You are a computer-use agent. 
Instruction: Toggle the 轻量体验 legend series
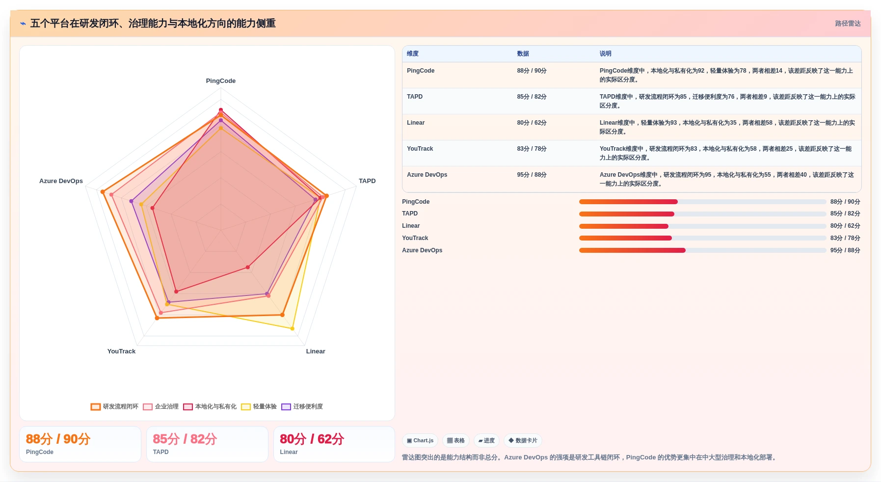point(259,406)
